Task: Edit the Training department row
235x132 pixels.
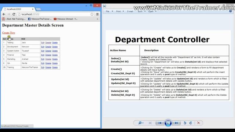Action: pyautogui.click(x=43, y=67)
